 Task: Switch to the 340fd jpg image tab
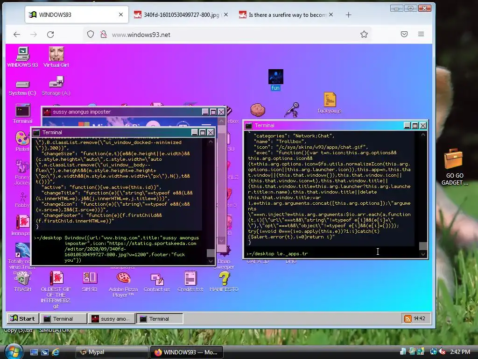click(182, 14)
